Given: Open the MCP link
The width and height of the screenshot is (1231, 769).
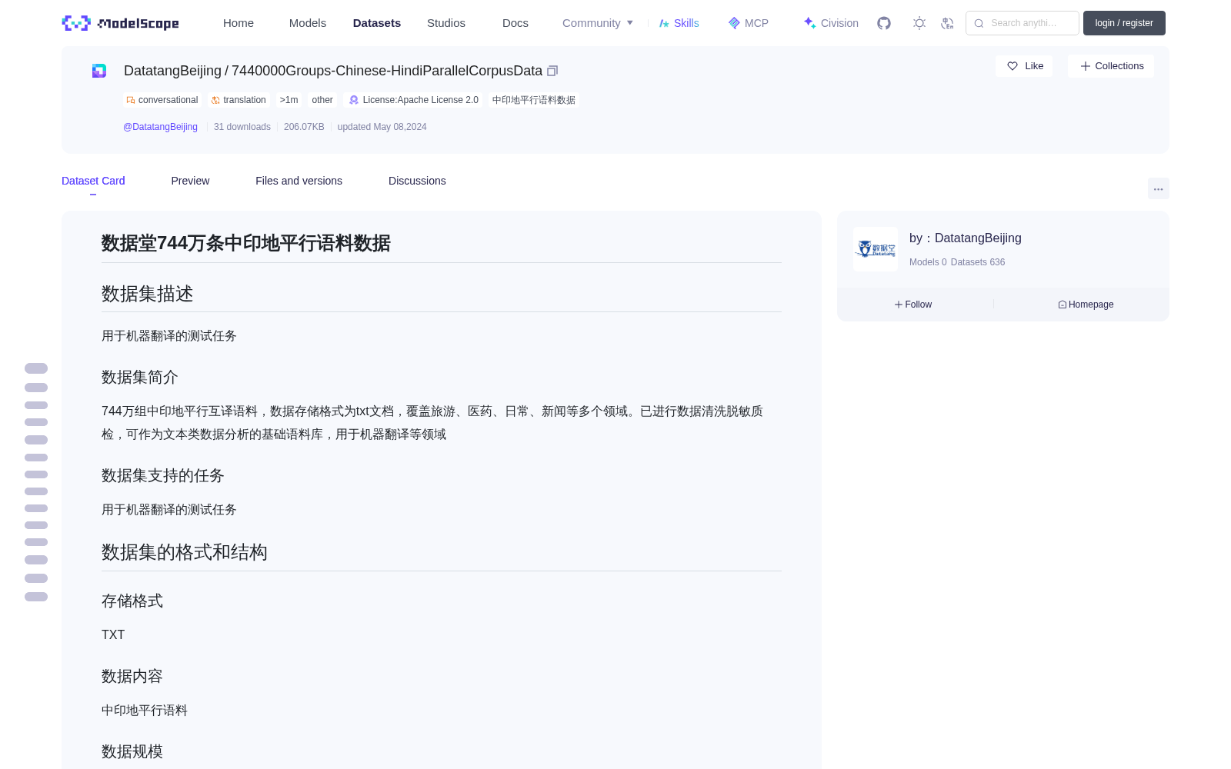Looking at the screenshot, I should tap(749, 23).
